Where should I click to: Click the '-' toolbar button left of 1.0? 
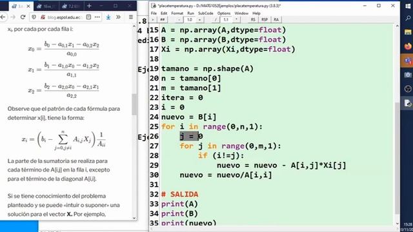pyautogui.click(x=179, y=19)
